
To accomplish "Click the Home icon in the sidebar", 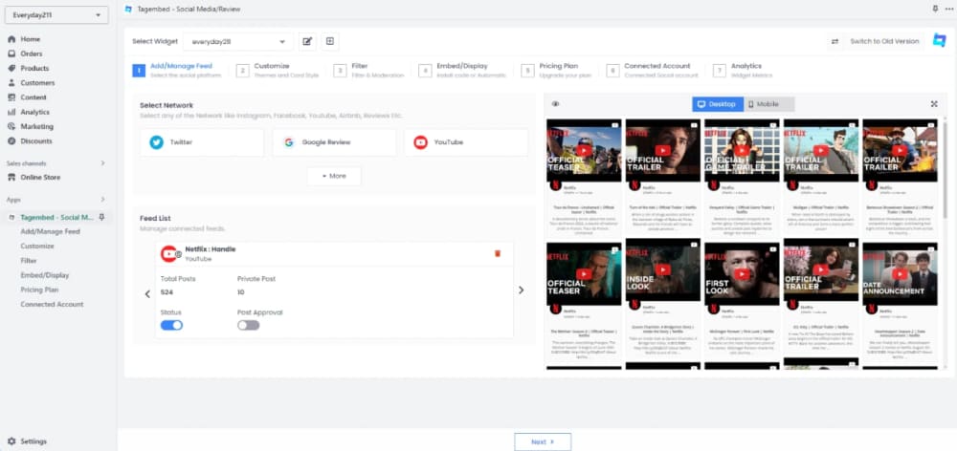I will 11,39.
